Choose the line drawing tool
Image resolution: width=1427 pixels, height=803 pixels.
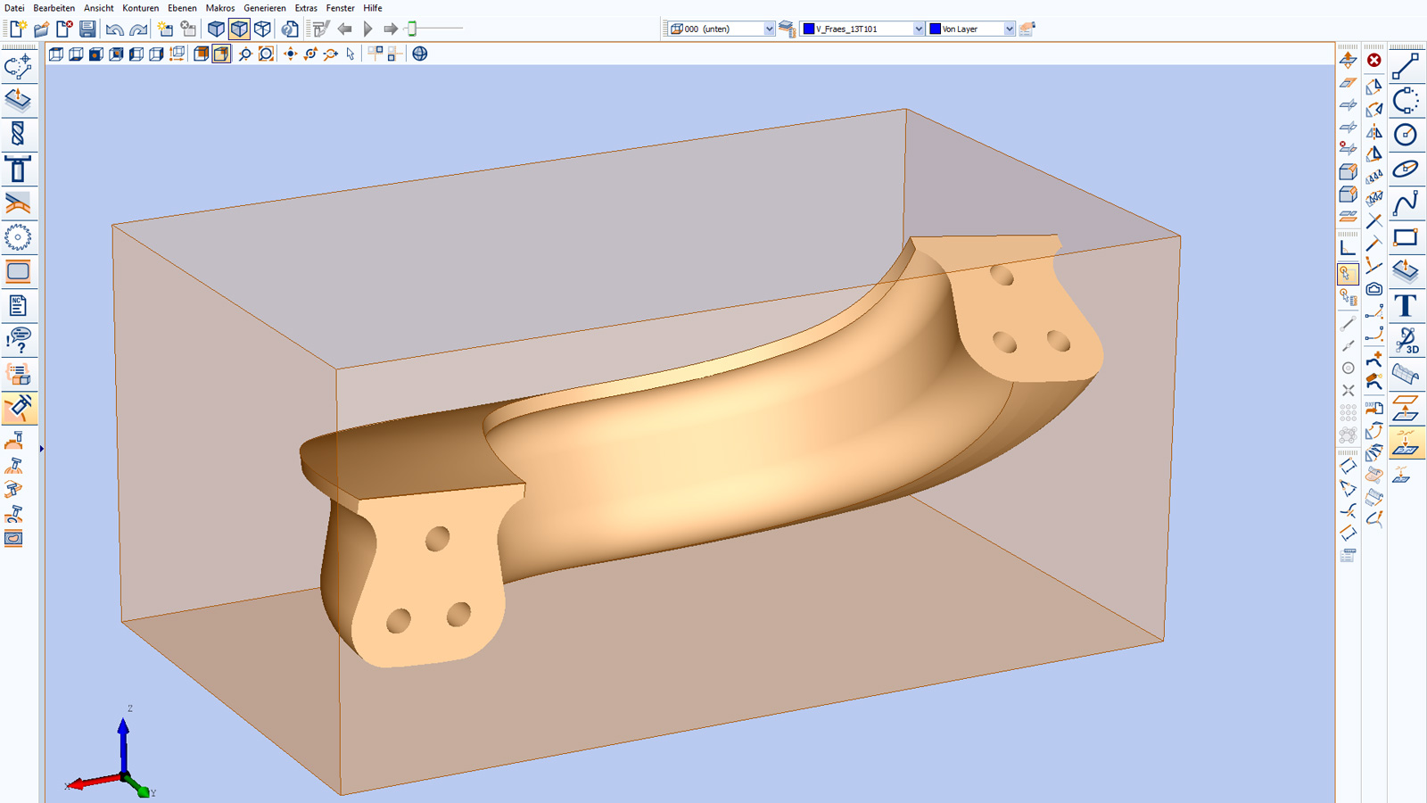pyautogui.click(x=1406, y=67)
